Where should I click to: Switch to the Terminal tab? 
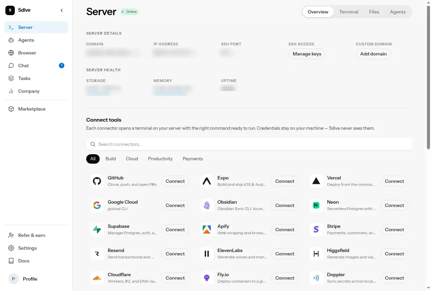coord(349,12)
